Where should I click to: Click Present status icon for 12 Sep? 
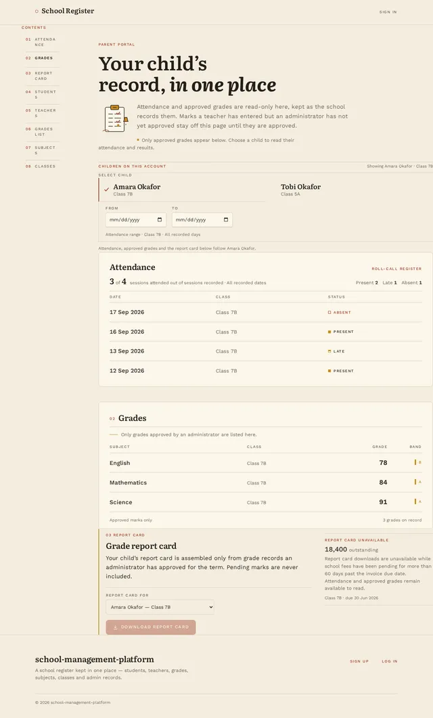coord(329,371)
